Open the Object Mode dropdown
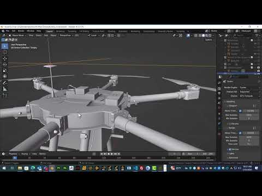The height and width of the screenshot is (196, 262). pos(17,35)
